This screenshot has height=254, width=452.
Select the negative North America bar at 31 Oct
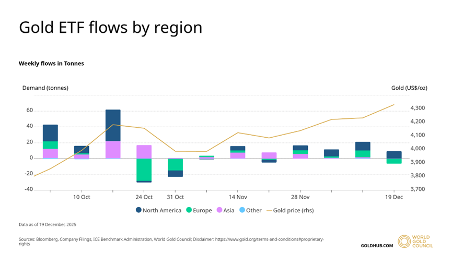[x=176, y=173]
